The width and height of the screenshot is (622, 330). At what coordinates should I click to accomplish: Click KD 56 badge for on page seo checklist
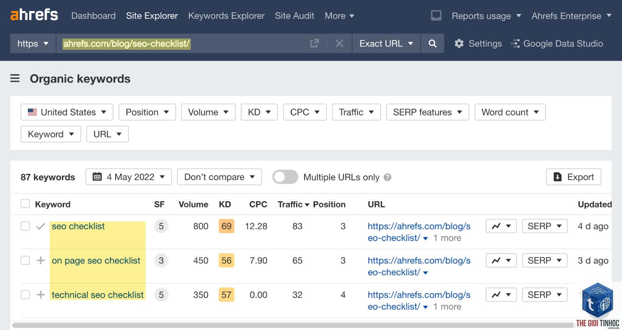click(x=226, y=260)
